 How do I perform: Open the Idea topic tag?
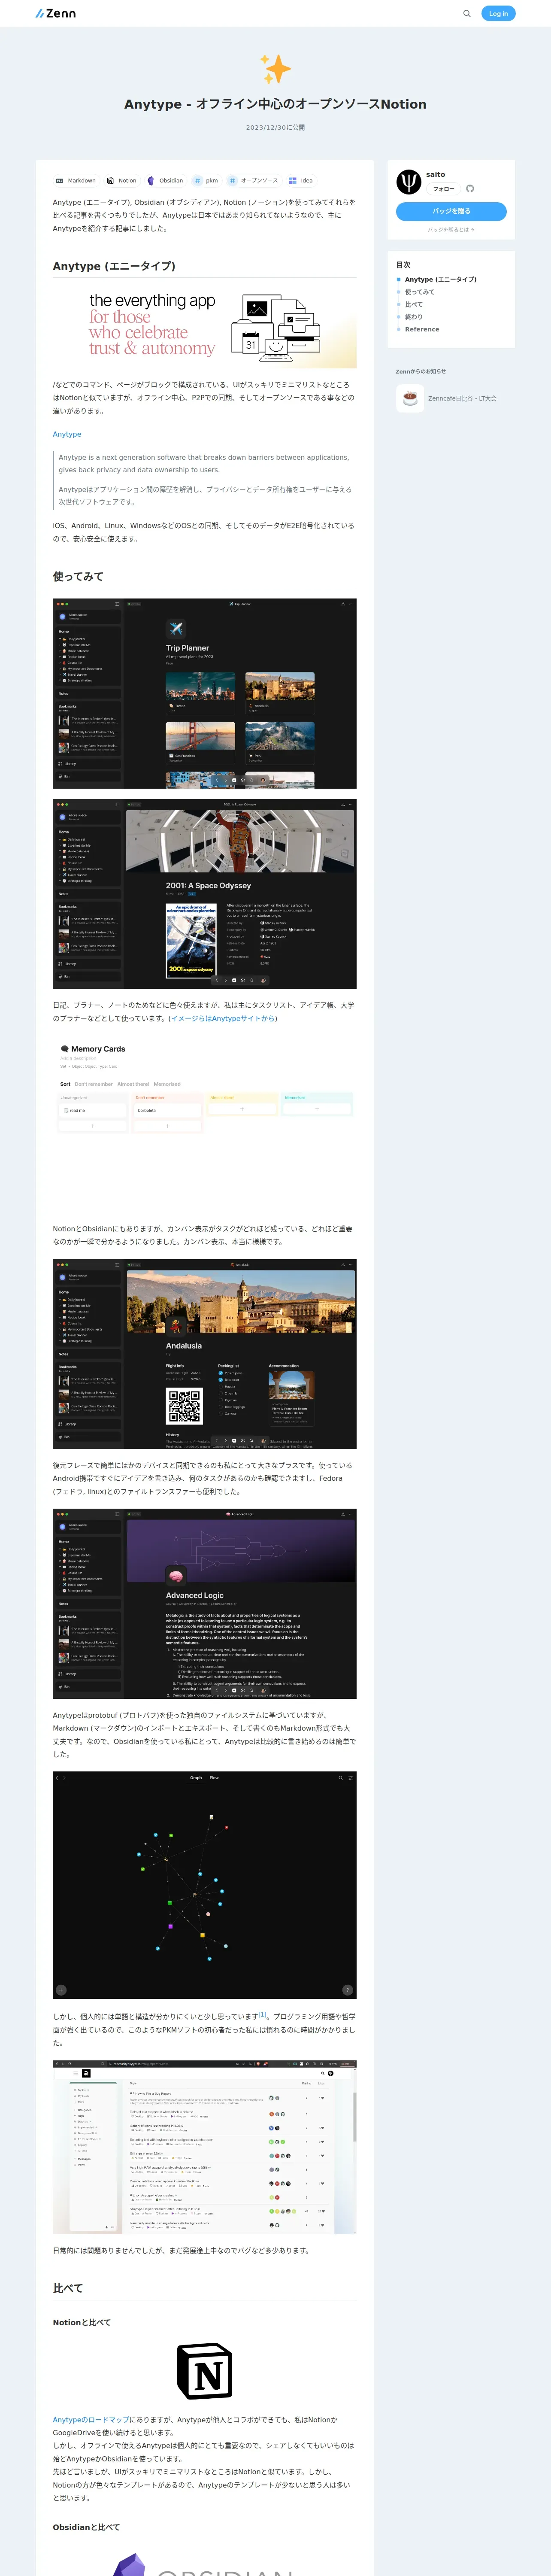pos(301,181)
